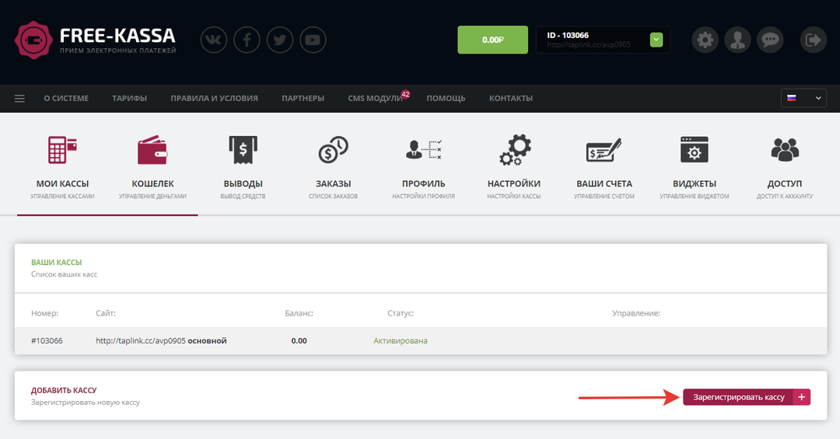Image resolution: width=840 pixels, height=439 pixels.
Task: Select the ВЫВОДЫ withdrawal icon
Action: (x=243, y=149)
